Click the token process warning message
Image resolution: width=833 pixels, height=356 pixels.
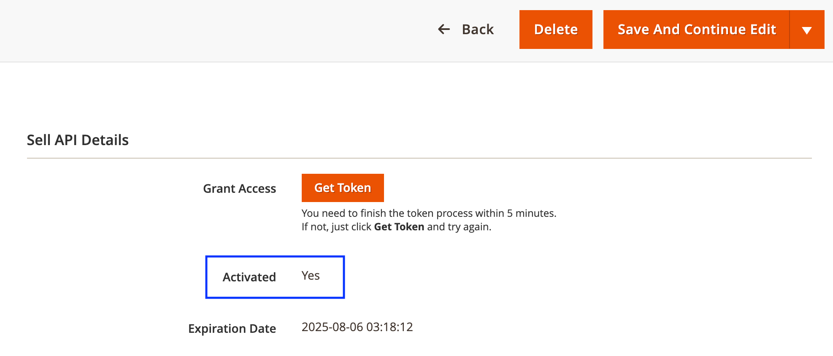pyautogui.click(x=429, y=213)
